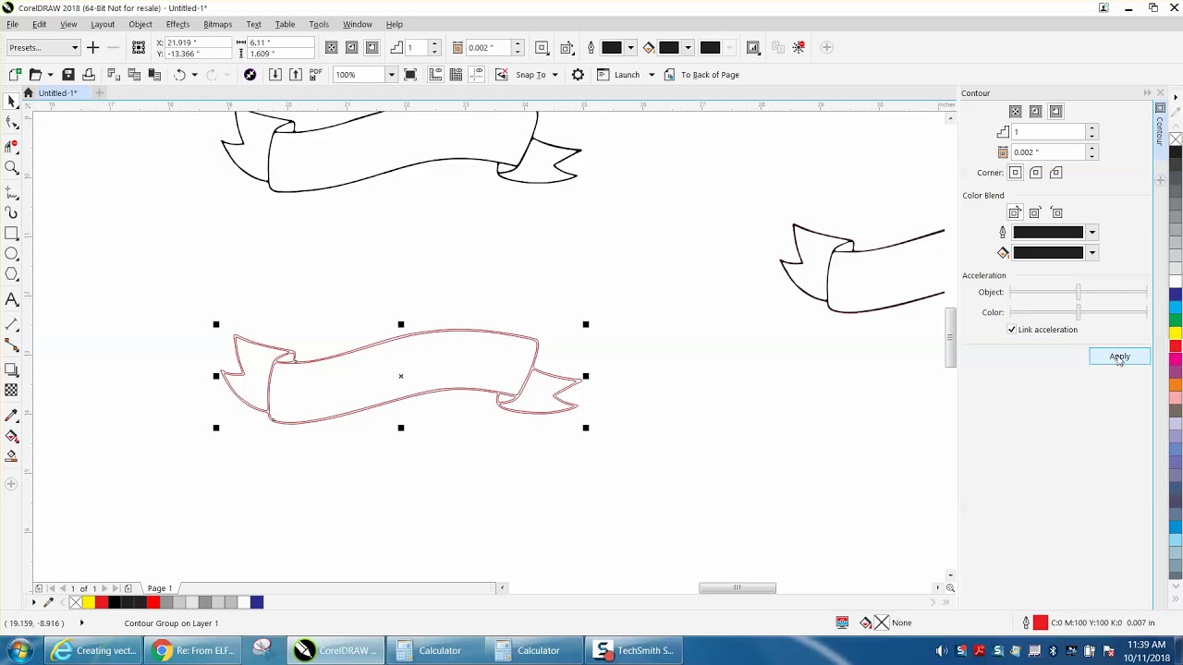Click the Import icon in toolbar

275,75
